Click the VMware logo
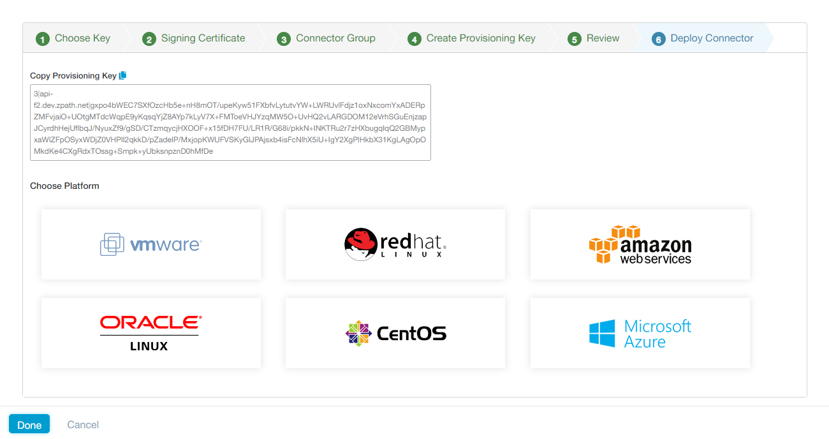The width and height of the screenshot is (829, 439). coord(150,244)
